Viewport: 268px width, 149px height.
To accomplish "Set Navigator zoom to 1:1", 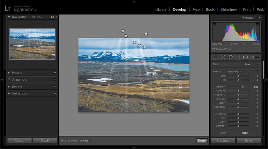I will tap(46, 17).
